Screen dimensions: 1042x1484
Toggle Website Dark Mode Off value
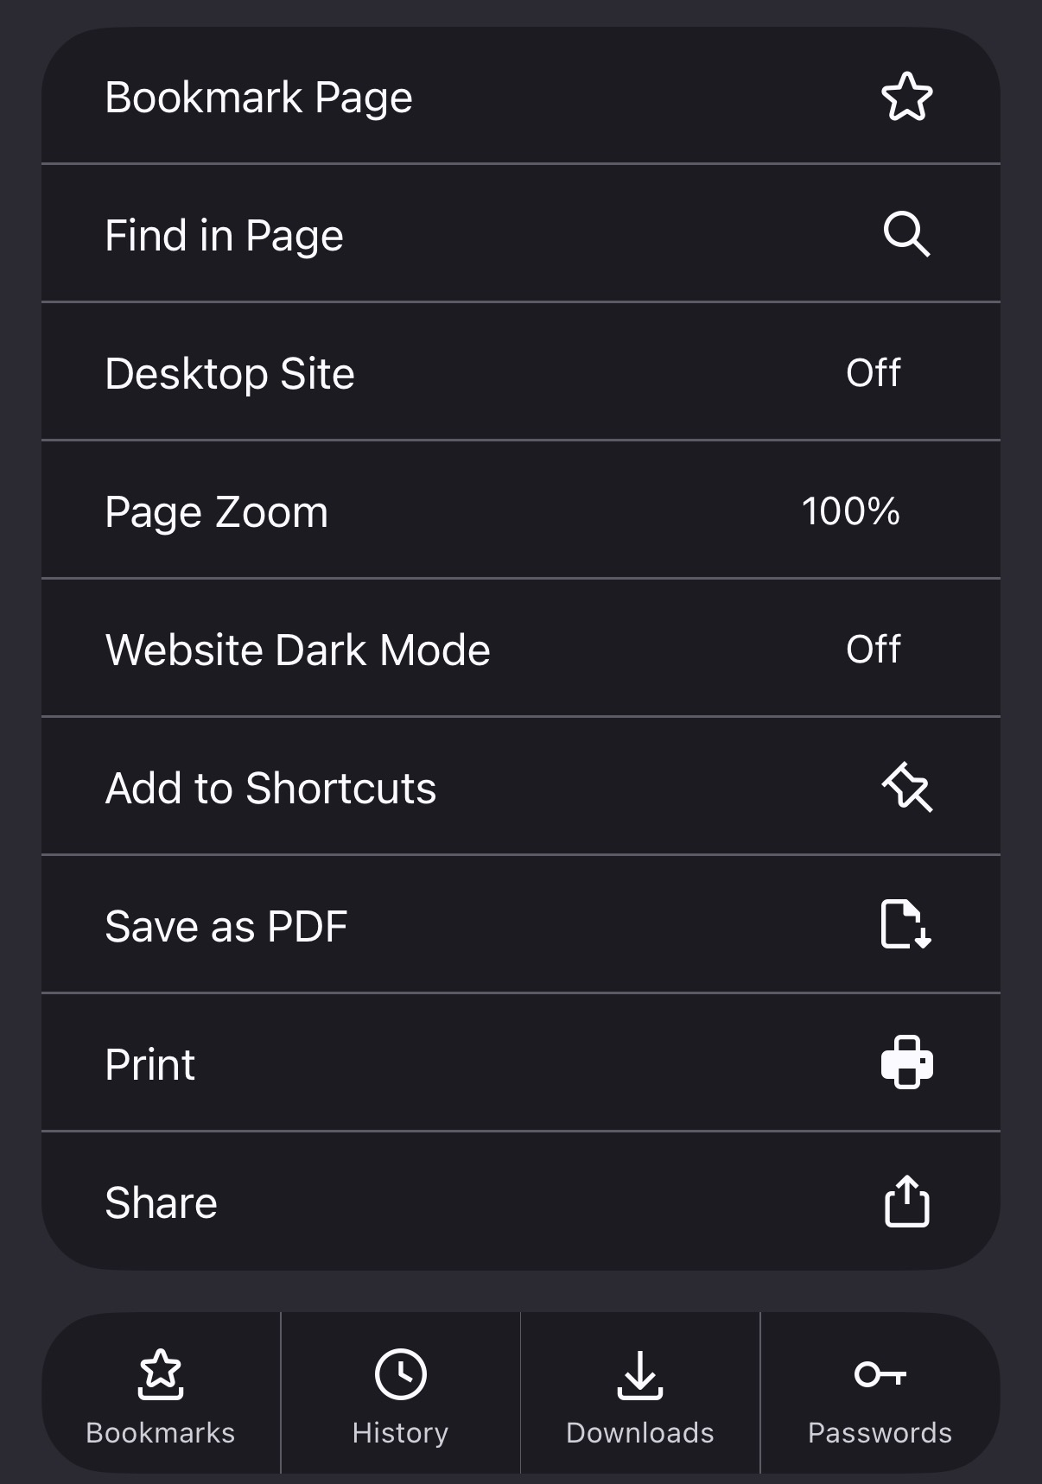tap(873, 650)
